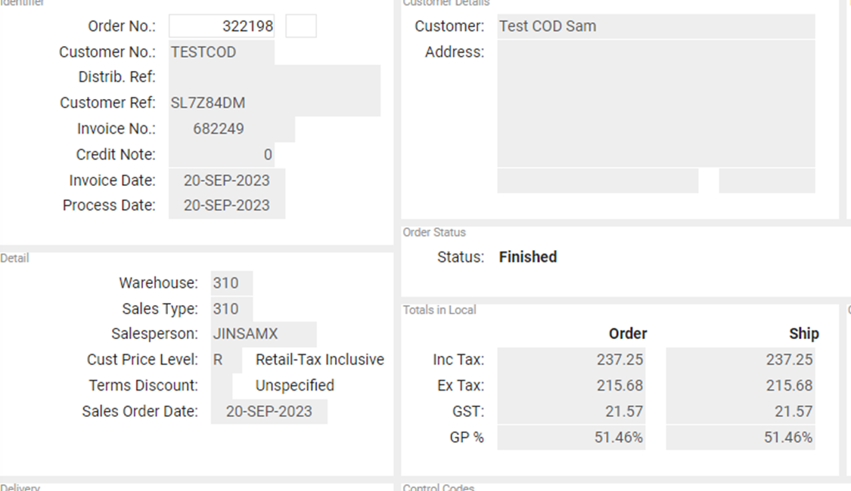Click the large empty Address box

(656, 103)
